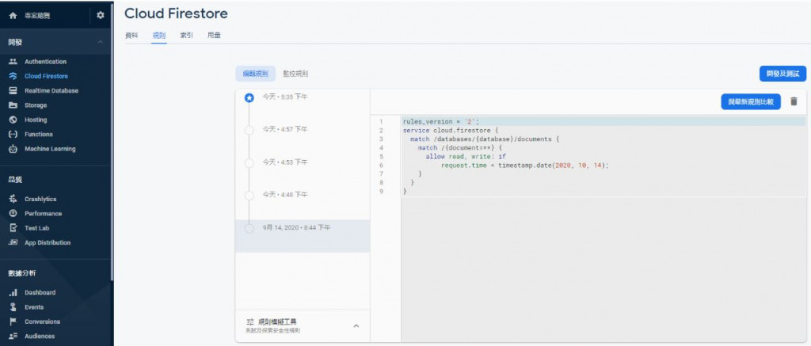Click the Conversions flag icon

pyautogui.click(x=13, y=321)
